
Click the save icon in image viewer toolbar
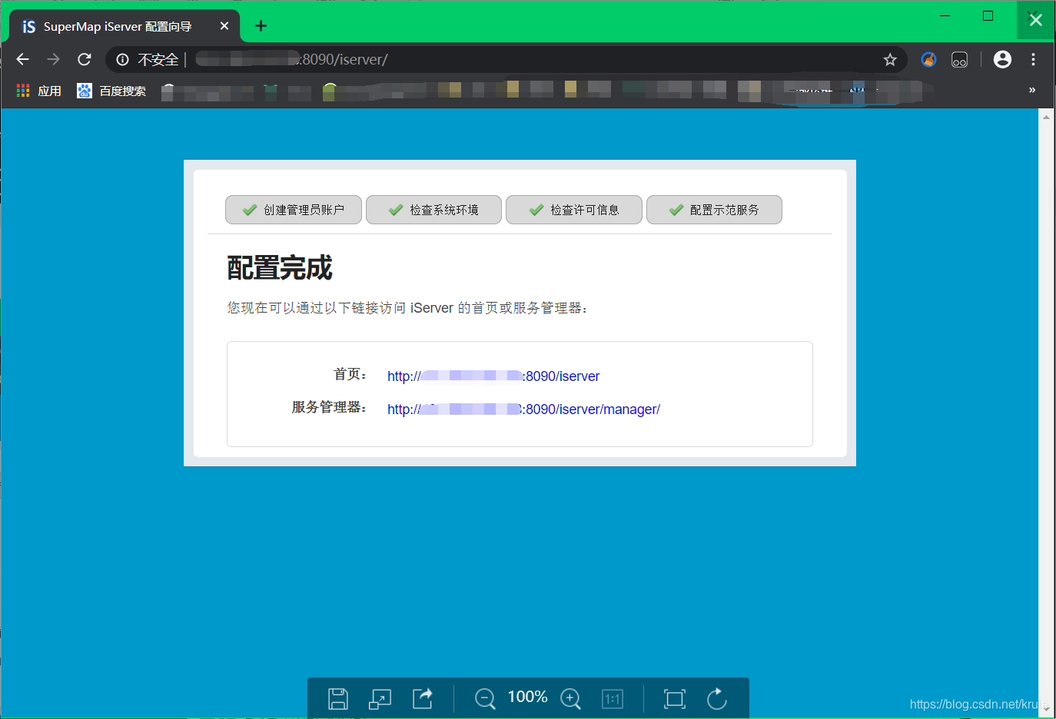tap(338, 699)
